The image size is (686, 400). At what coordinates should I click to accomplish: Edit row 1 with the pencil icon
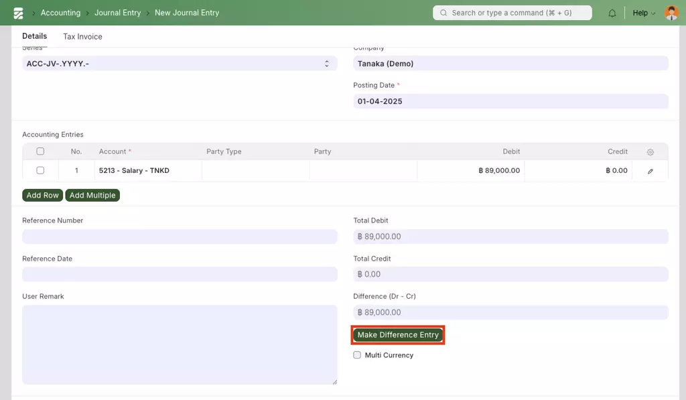(650, 171)
